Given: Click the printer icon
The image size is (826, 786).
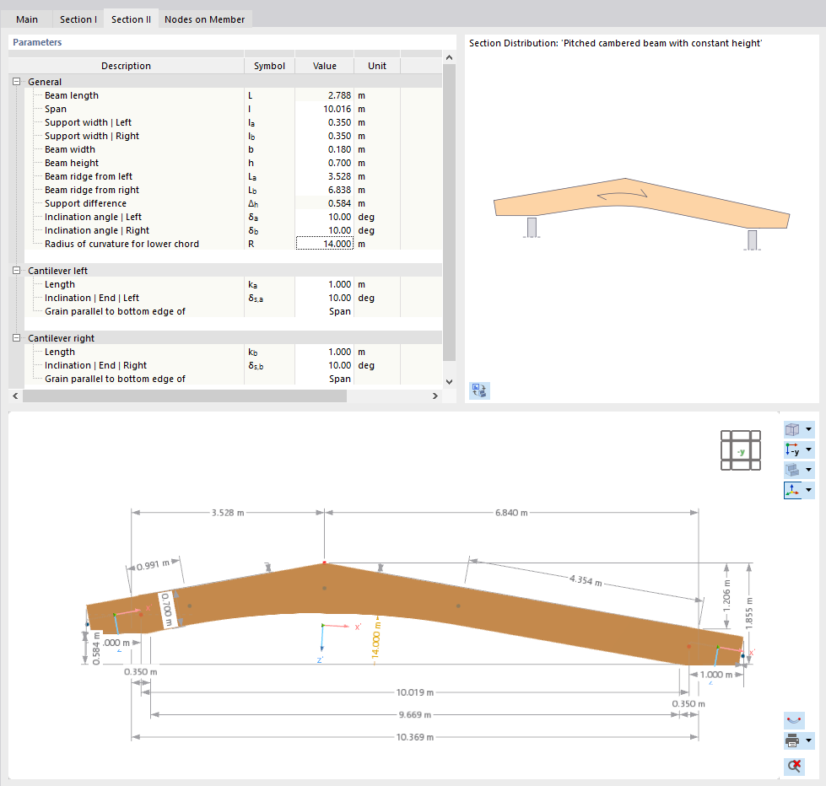Looking at the screenshot, I should pyautogui.click(x=792, y=740).
